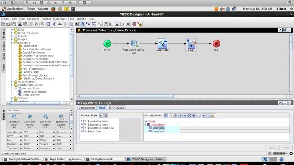294x165 pixels.
Task: Expand $Salesforce-Query-All in Process Data
Action: tap(82, 128)
